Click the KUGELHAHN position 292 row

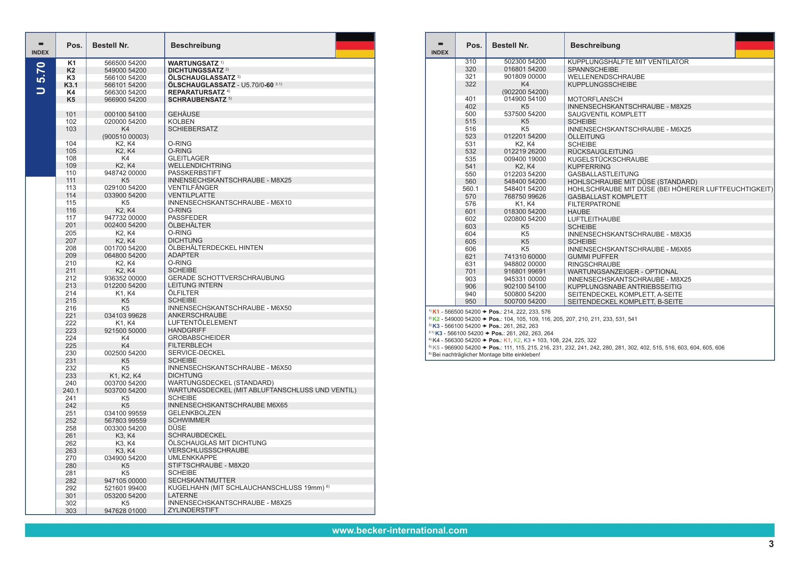tap(215, 488)
